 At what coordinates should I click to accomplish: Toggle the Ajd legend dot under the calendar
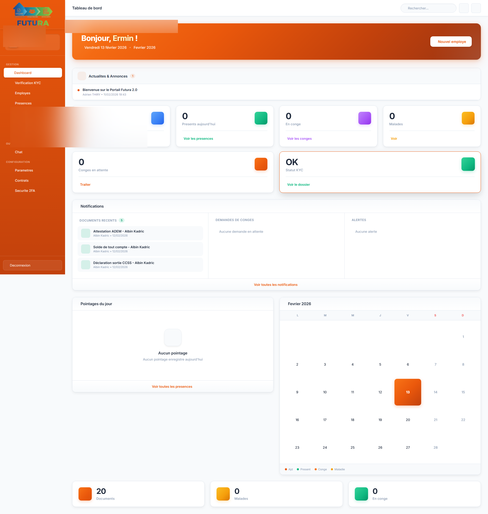click(x=286, y=469)
